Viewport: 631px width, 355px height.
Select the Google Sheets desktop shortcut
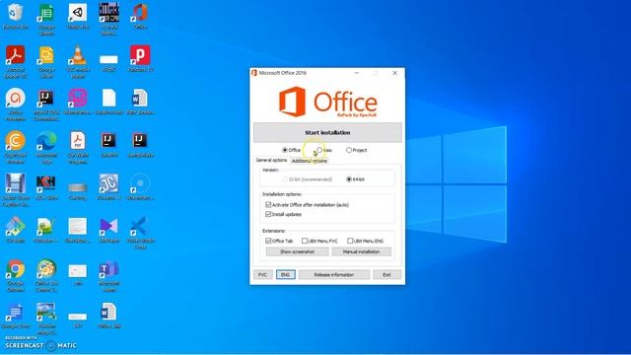46,20
